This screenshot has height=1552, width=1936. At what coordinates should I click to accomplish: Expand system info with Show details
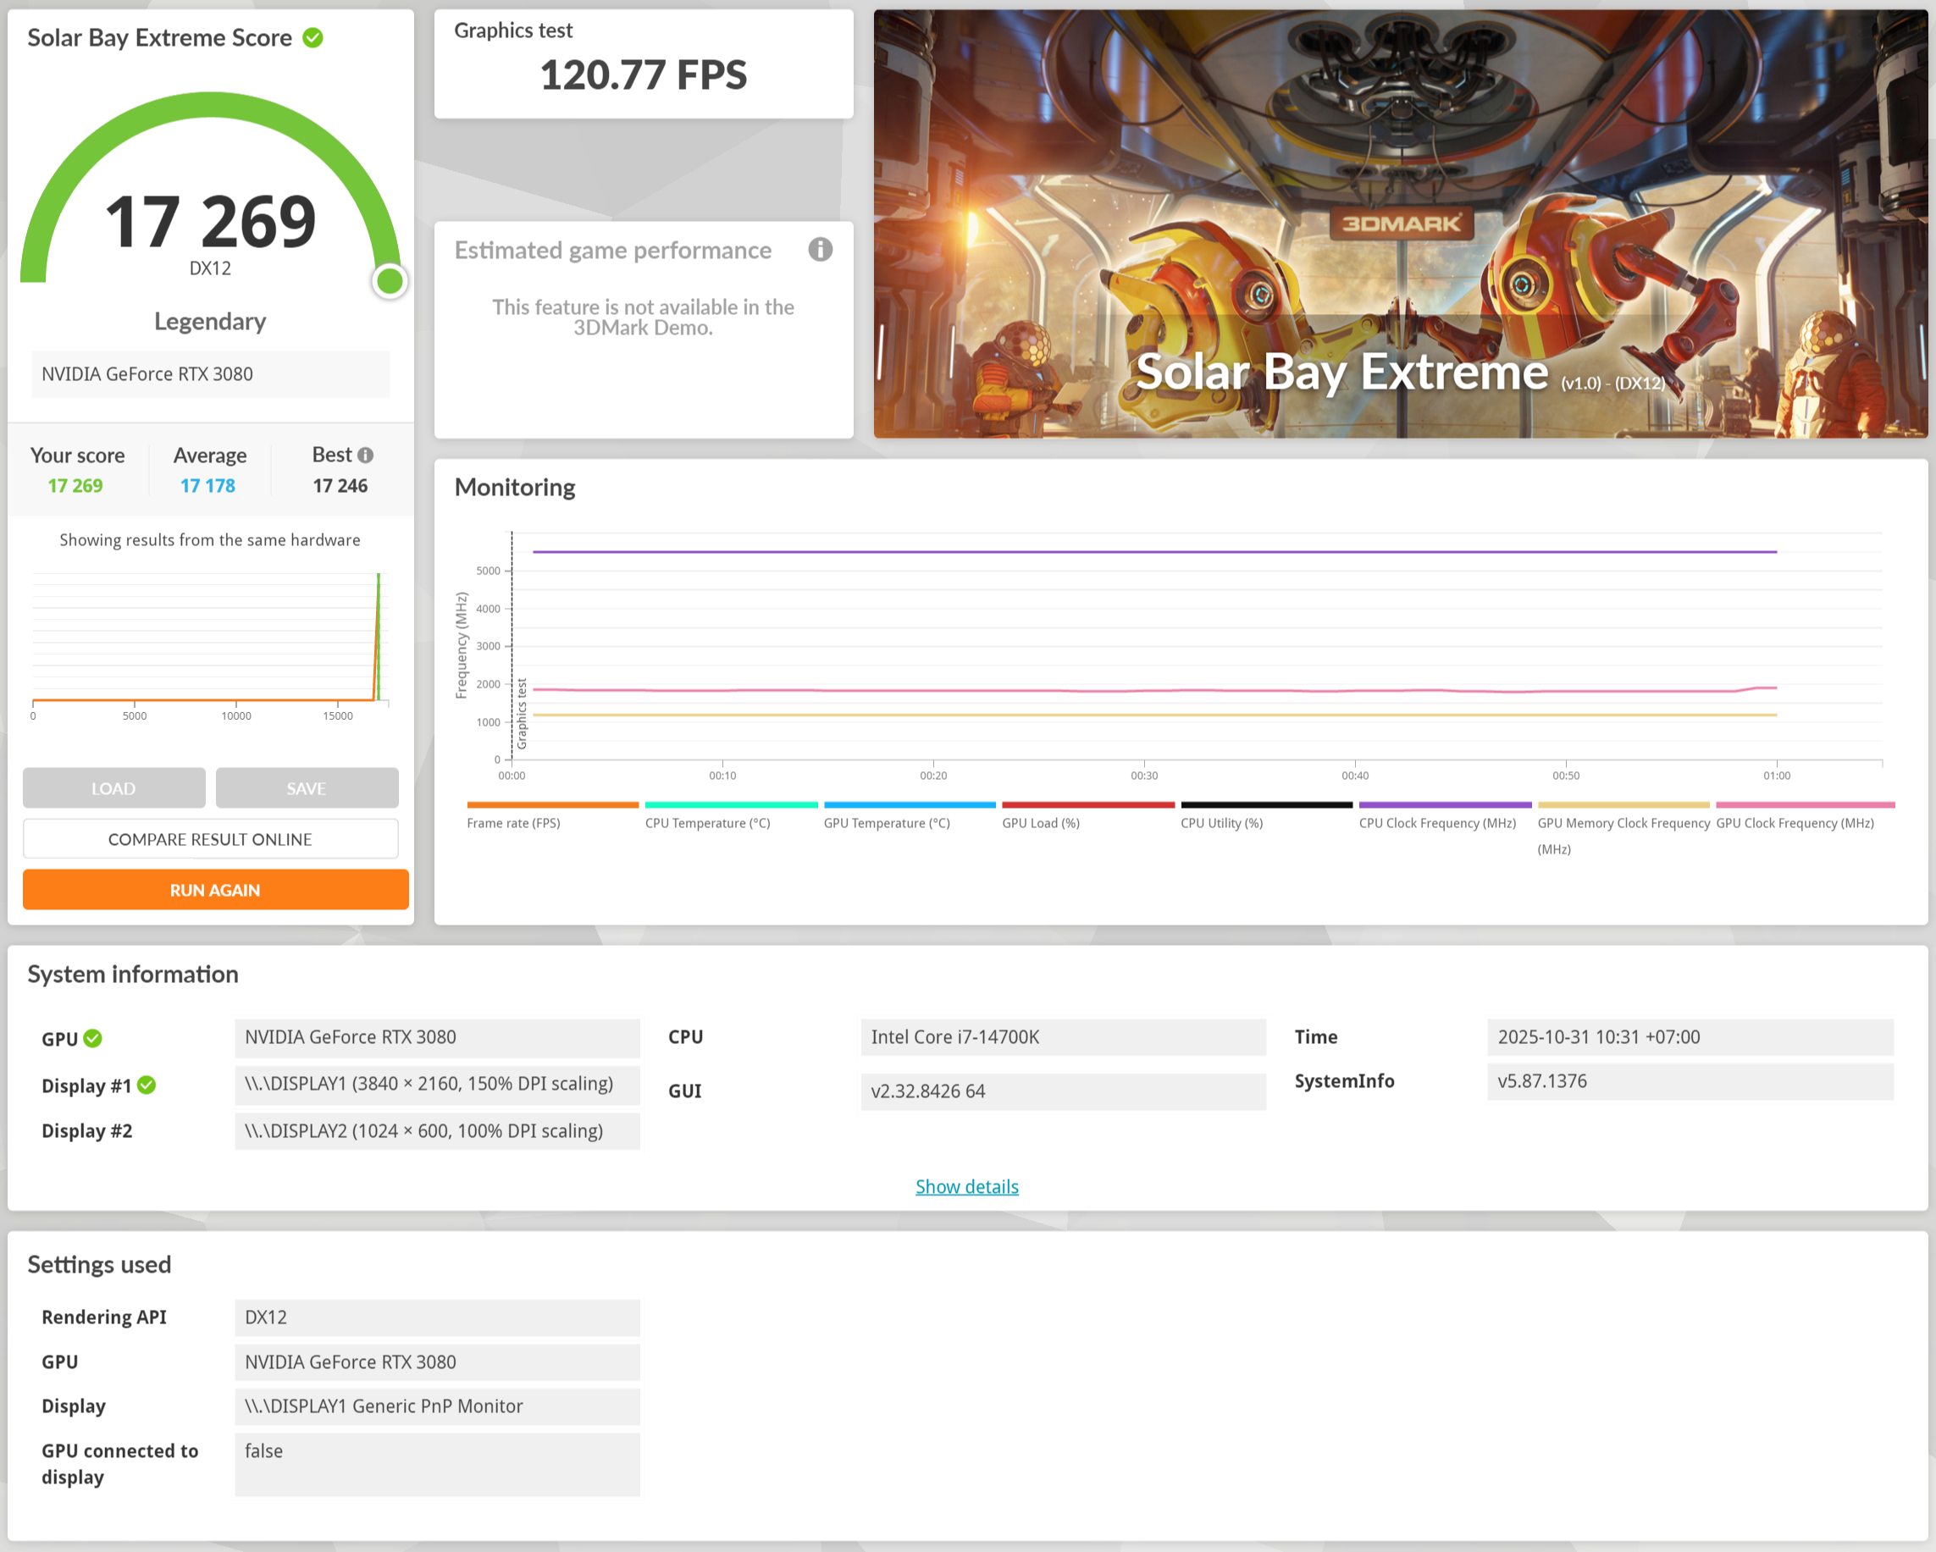[966, 1187]
